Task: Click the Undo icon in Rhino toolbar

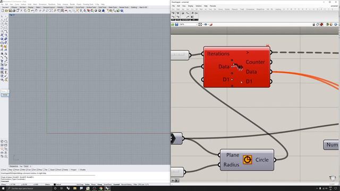Action: tap(32, 11)
